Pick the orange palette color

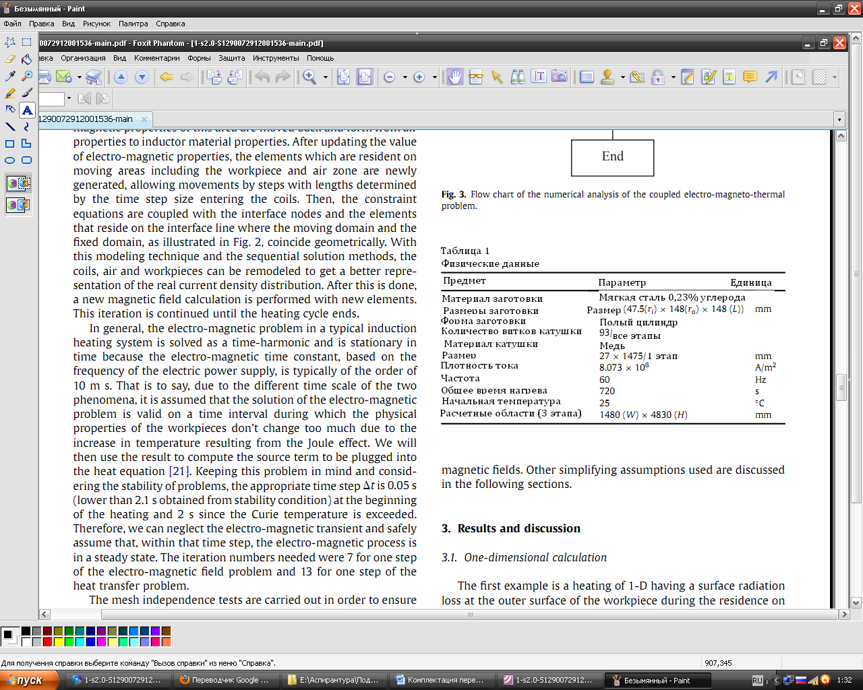166,642
